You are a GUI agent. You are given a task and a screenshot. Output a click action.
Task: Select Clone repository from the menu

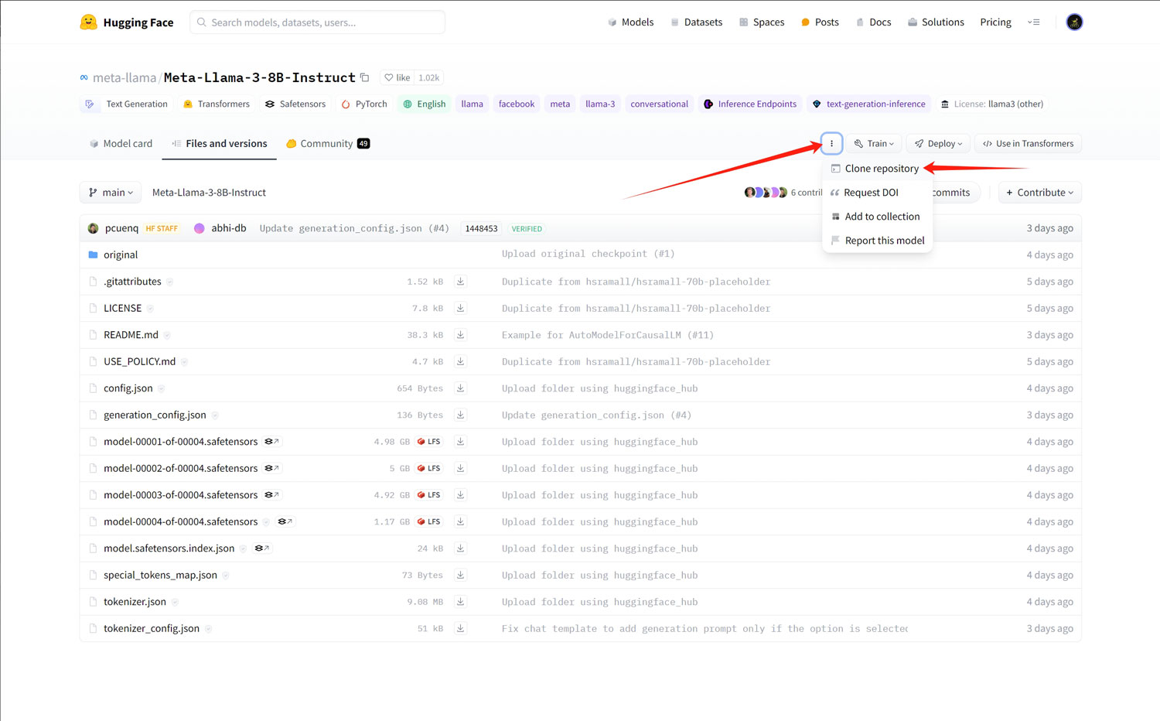click(877, 169)
